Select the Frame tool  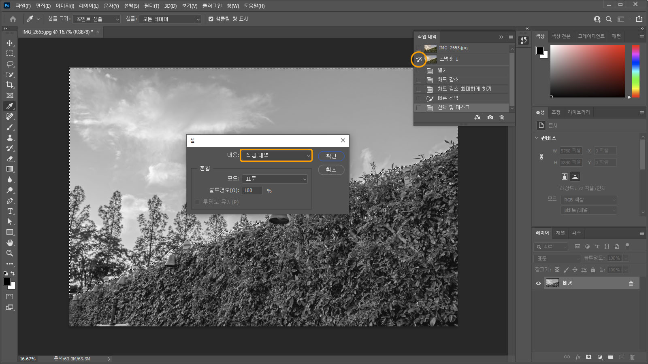click(x=10, y=95)
